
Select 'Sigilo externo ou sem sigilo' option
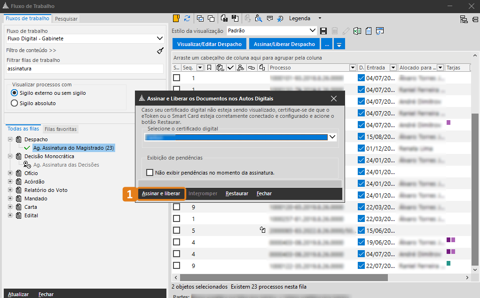click(x=15, y=93)
